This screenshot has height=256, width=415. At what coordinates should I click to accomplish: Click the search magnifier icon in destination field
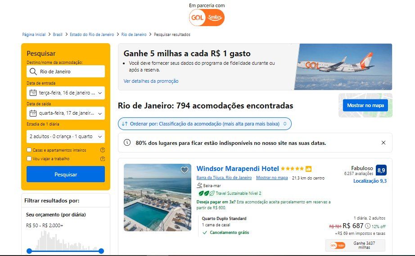(33, 72)
